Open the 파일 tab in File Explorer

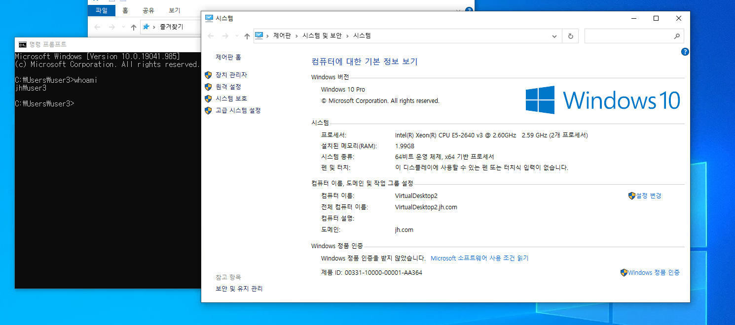click(102, 10)
